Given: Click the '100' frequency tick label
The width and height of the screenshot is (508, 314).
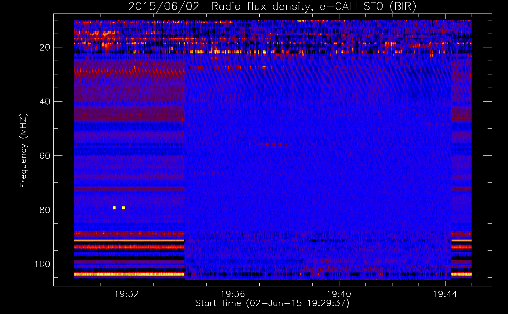Looking at the screenshot, I should pos(42,264).
